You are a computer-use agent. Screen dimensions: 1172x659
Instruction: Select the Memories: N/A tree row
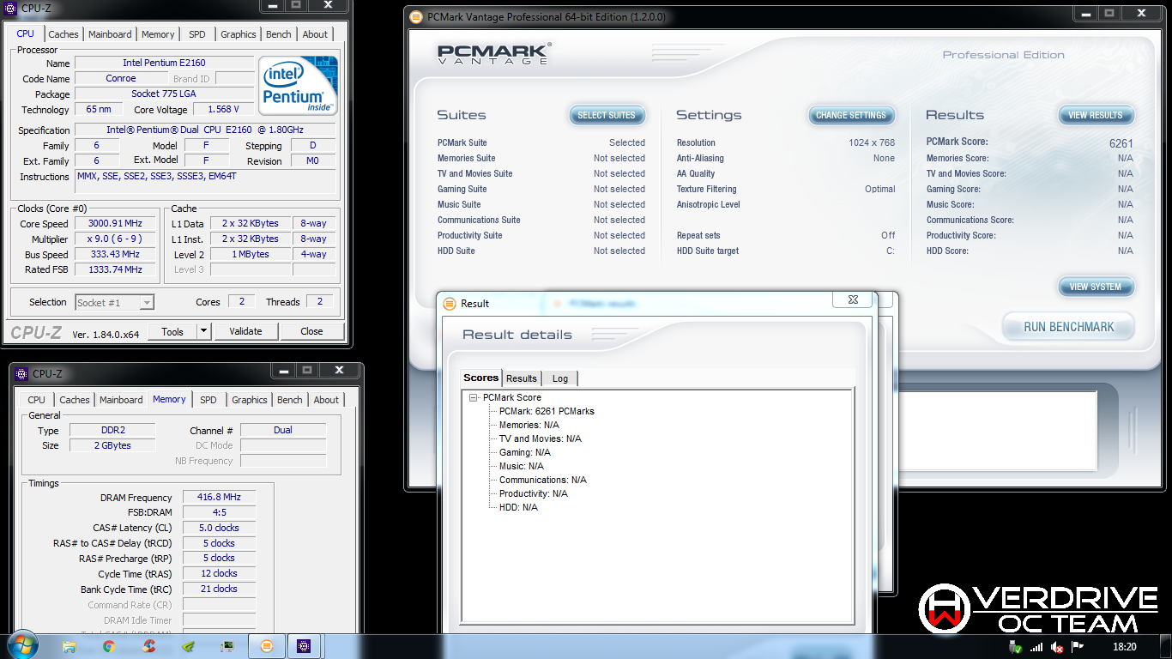tap(529, 425)
